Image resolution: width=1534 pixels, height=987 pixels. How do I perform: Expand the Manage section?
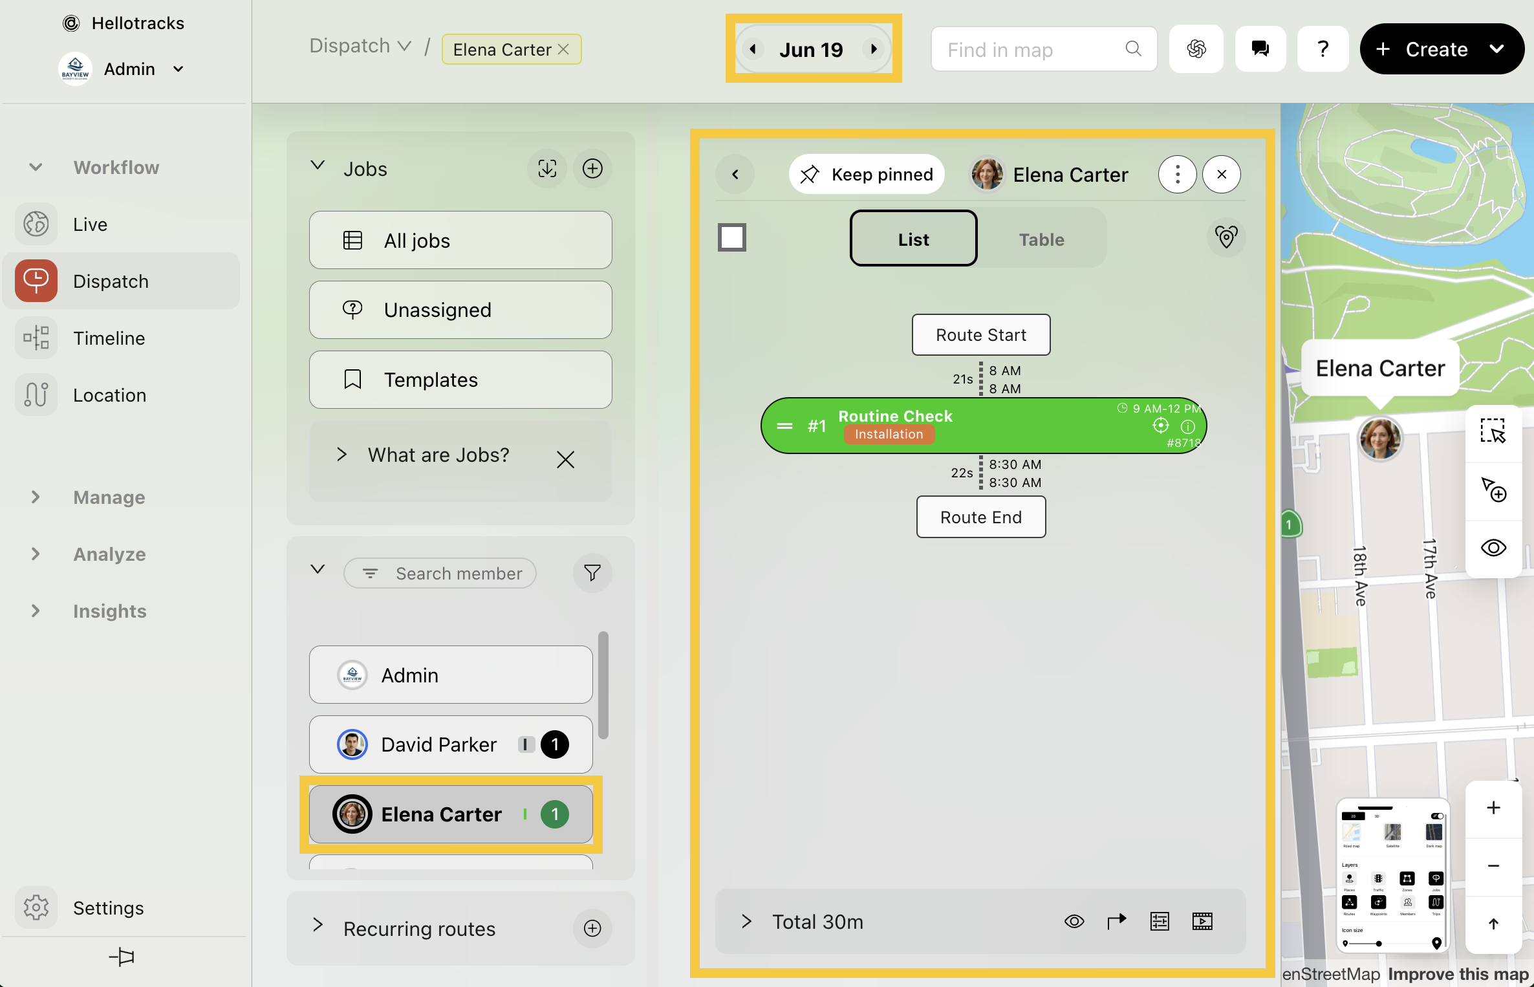click(36, 497)
